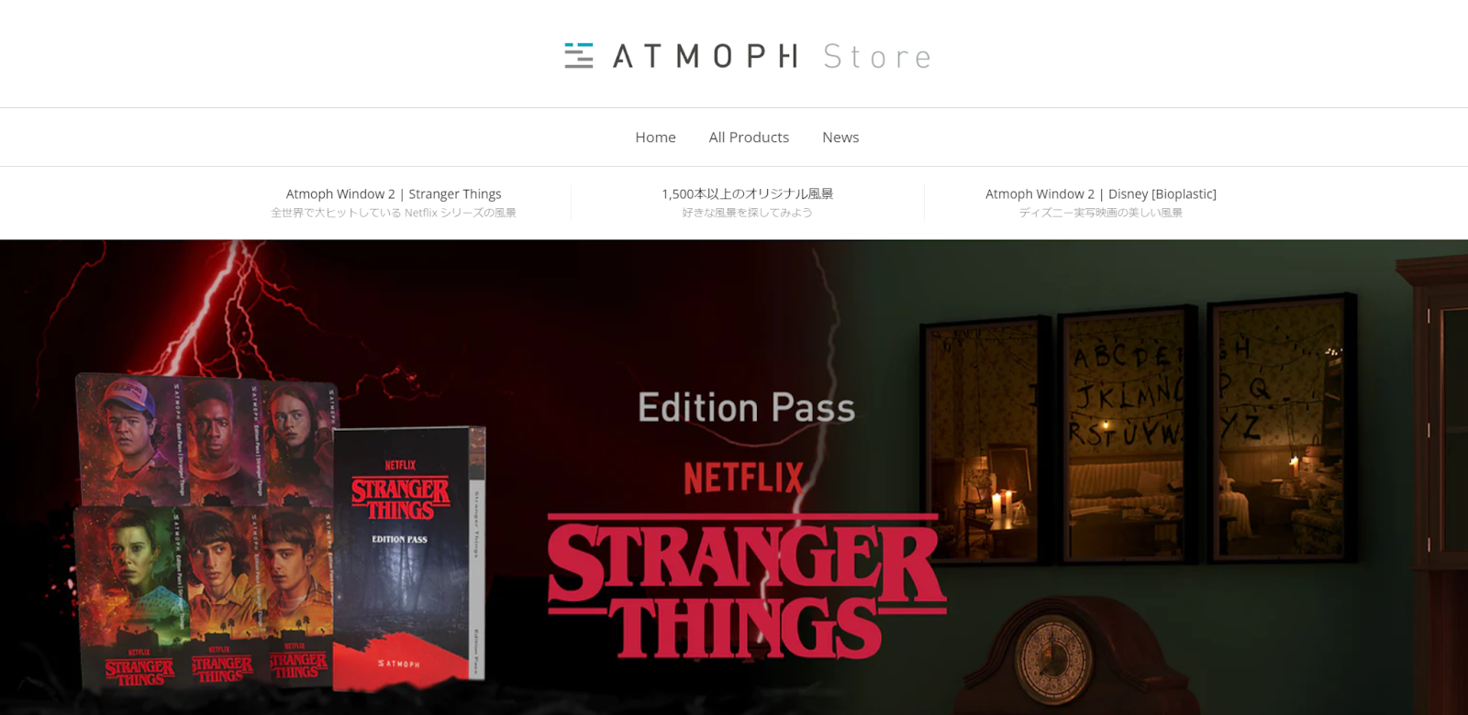The width and height of the screenshot is (1468, 715).
Task: Open the News section
Action: (840, 137)
